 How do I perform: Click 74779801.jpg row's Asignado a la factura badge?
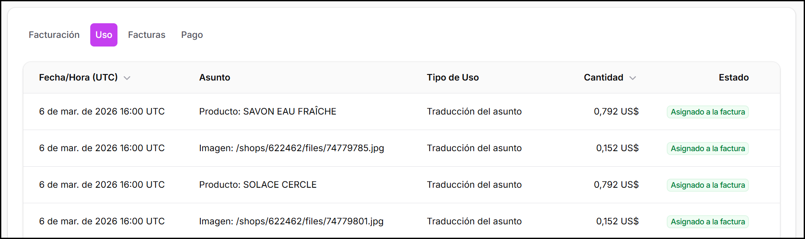pyautogui.click(x=707, y=222)
